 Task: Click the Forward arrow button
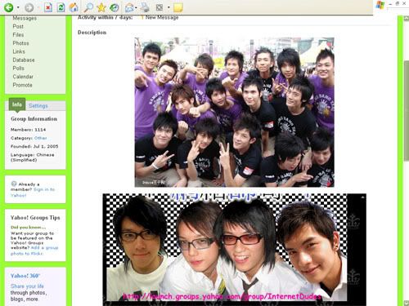(29, 7)
